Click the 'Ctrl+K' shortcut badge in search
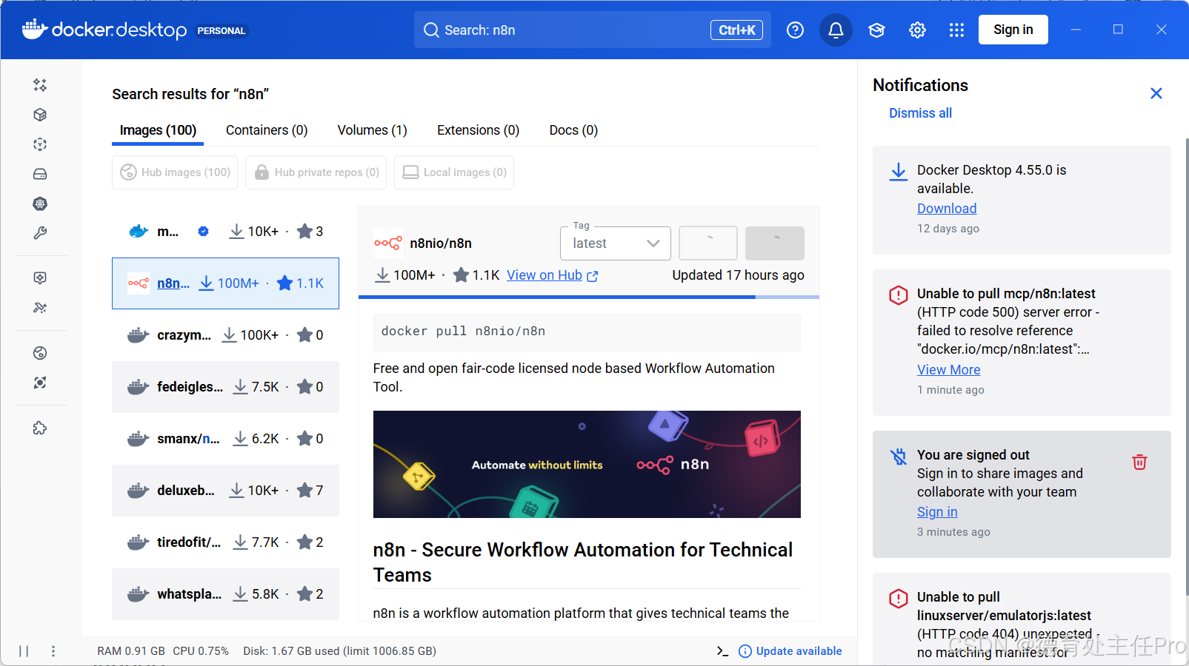 coord(736,30)
